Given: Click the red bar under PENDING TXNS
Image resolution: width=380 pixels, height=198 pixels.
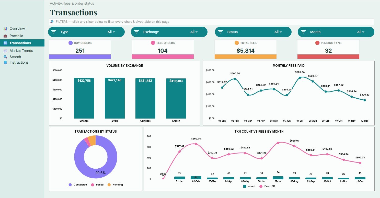Looking at the screenshot, I should click(x=328, y=57).
